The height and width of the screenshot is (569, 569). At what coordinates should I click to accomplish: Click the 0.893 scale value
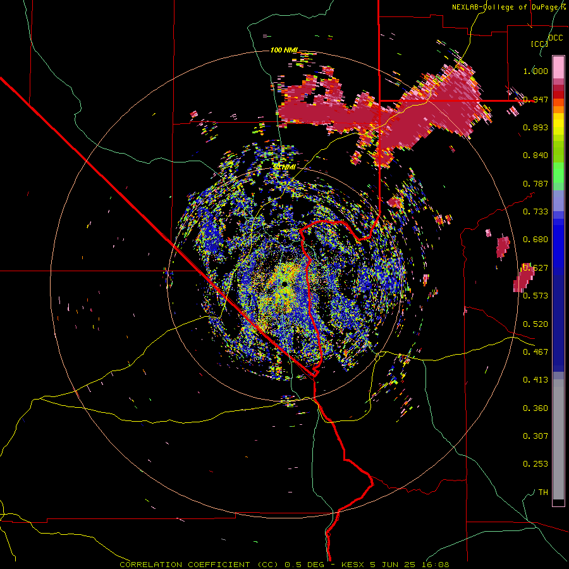point(535,127)
